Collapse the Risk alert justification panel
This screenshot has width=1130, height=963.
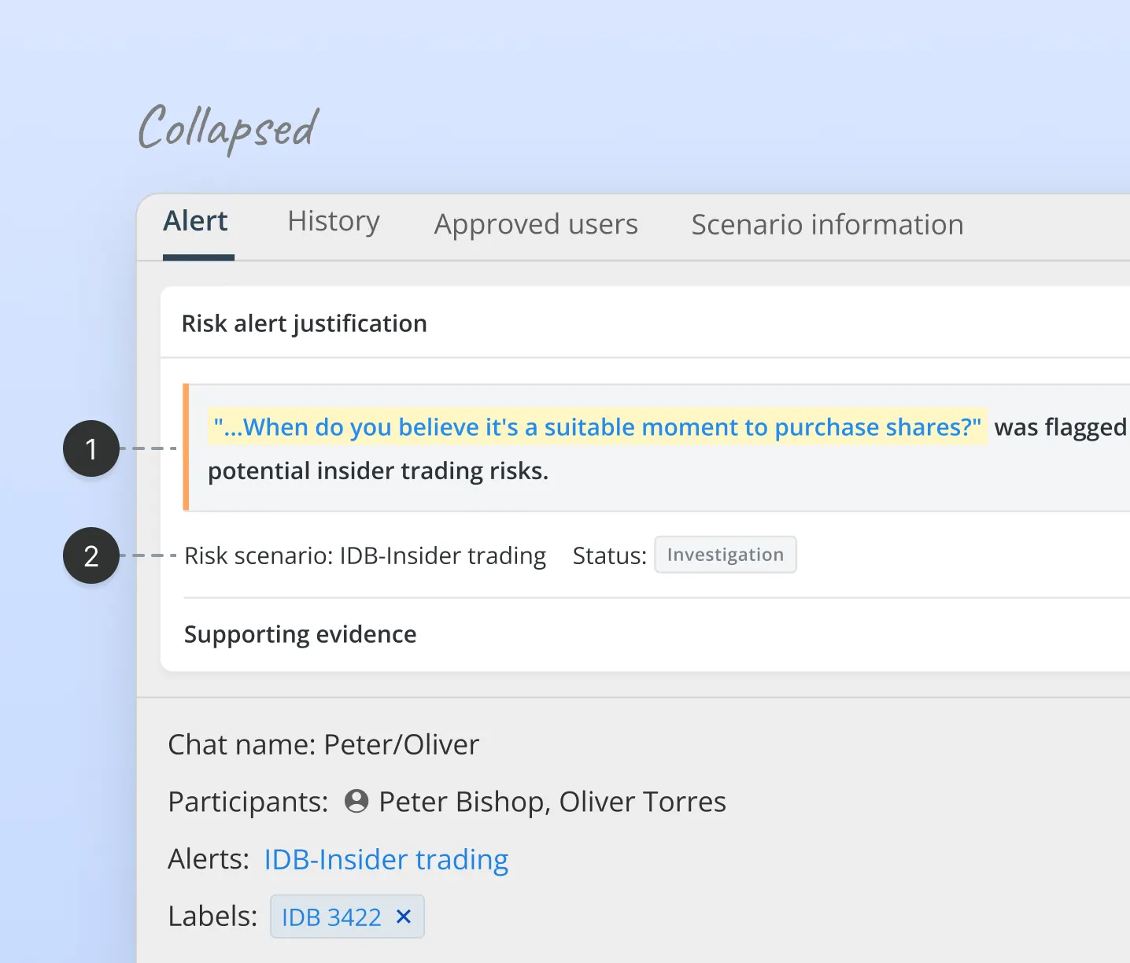pyautogui.click(x=305, y=323)
